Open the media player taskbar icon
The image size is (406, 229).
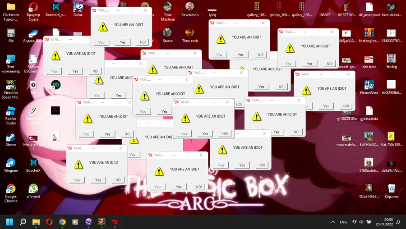tap(75, 222)
